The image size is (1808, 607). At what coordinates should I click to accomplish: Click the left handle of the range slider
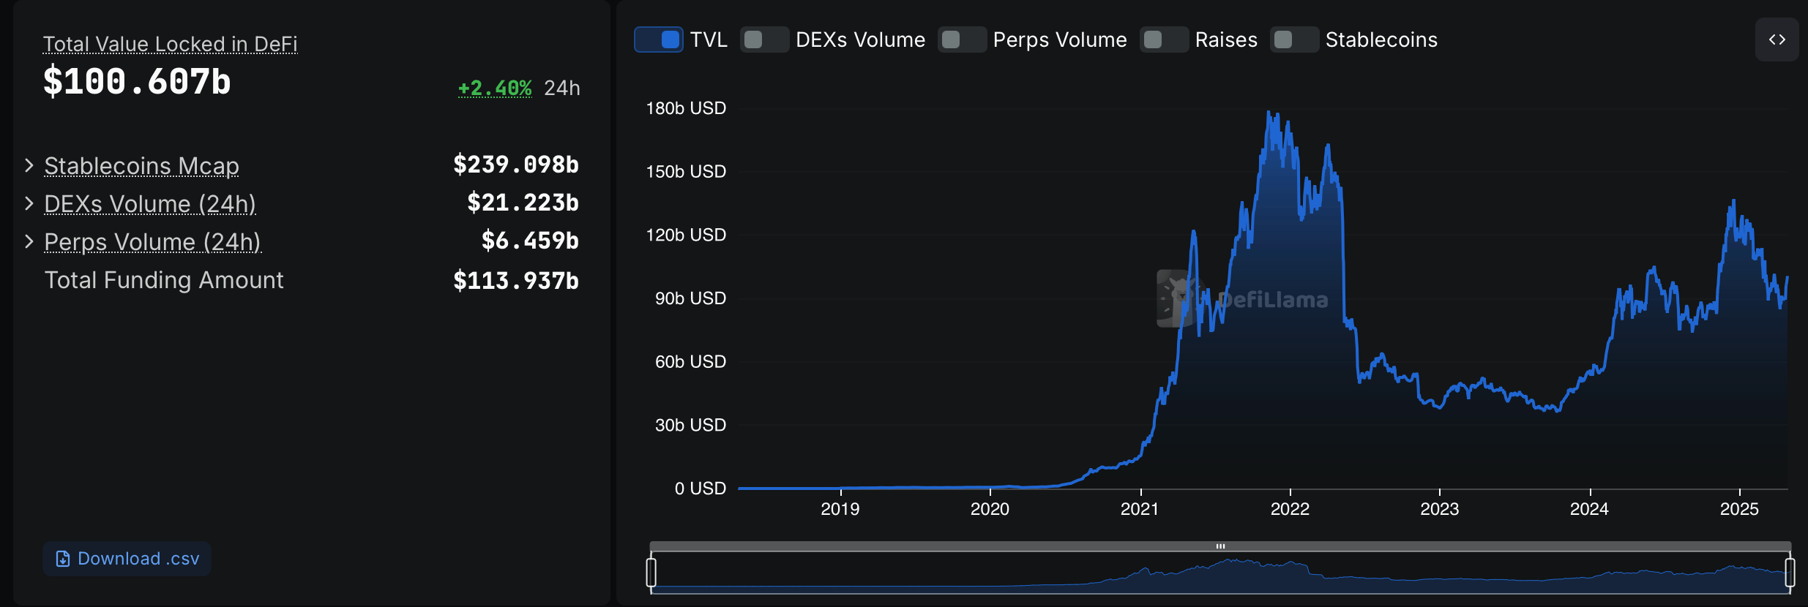click(651, 572)
